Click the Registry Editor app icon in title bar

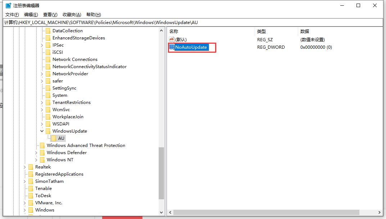(8, 5)
